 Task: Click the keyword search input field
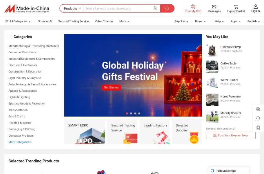(x=118, y=8)
